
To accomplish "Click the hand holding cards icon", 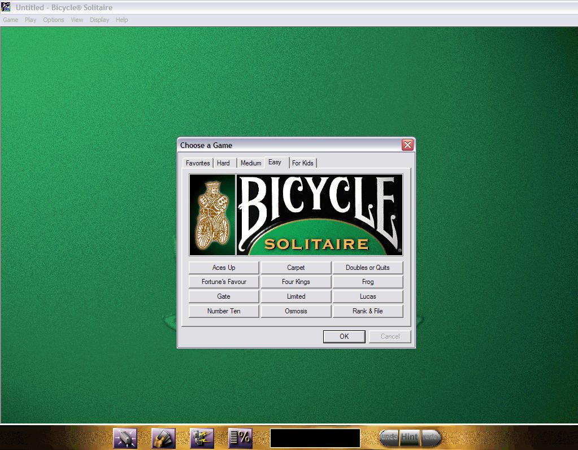I will [163, 438].
